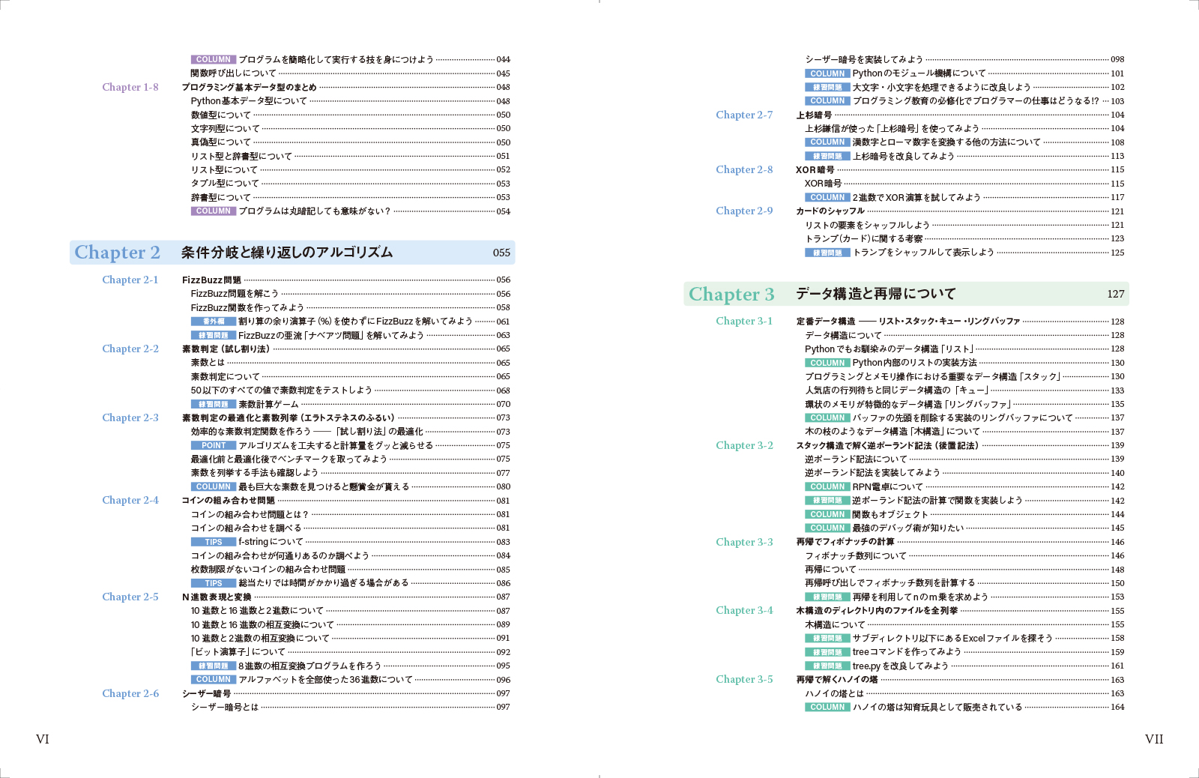Screen dimensions: 1199x778
Task: Select the Chapter 3-5 section label
Action: pyautogui.click(x=744, y=679)
